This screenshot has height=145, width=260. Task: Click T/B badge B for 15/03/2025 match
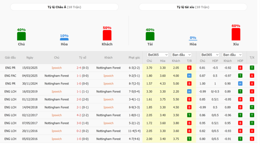point(189,68)
